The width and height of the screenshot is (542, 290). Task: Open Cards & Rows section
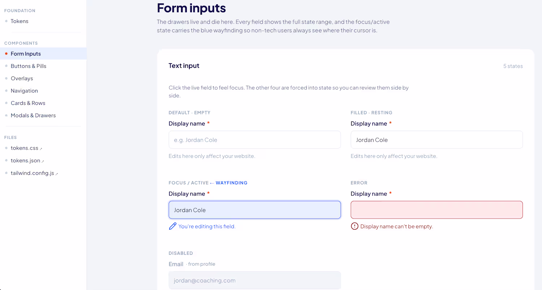[28, 103]
